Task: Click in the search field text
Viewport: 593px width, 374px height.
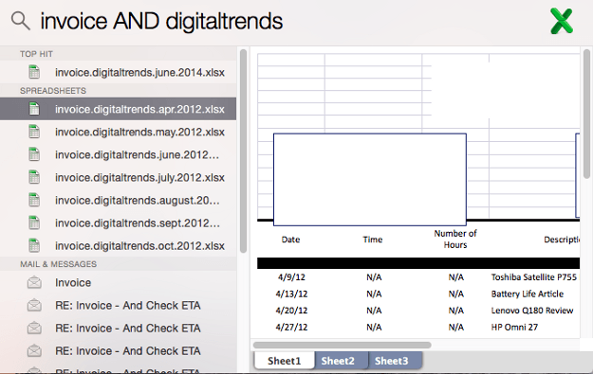Action: tap(161, 21)
